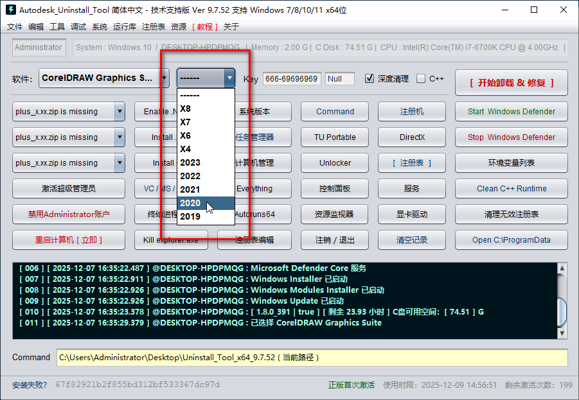Screen dimensions: 579x400
Task: Open the 运行库 menu
Action: point(125,26)
